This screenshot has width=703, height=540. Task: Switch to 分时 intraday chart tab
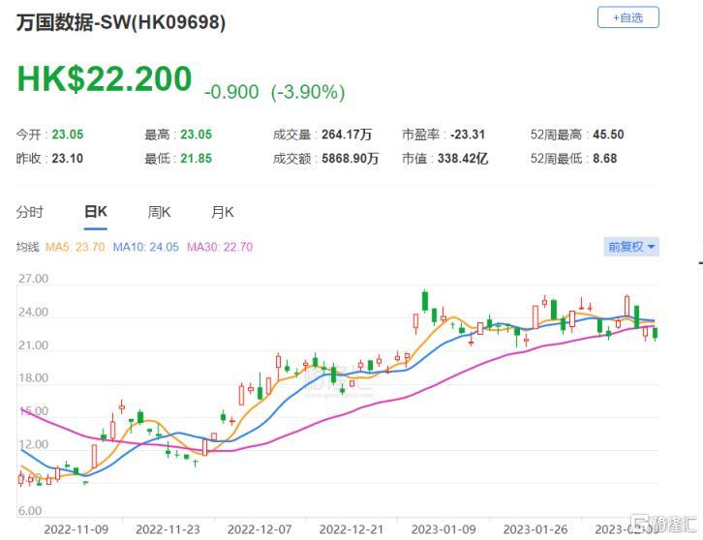click(30, 212)
